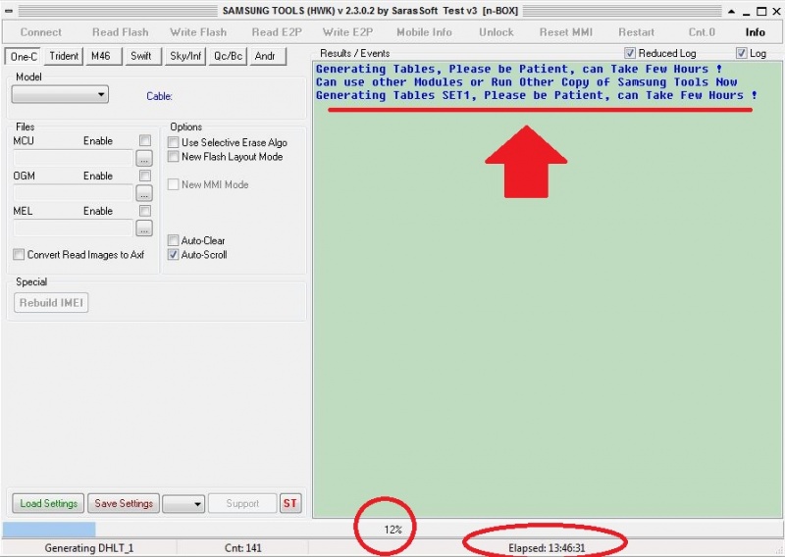This screenshot has width=785, height=557.
Task: Toggle the Log checkbox
Action: [742, 53]
